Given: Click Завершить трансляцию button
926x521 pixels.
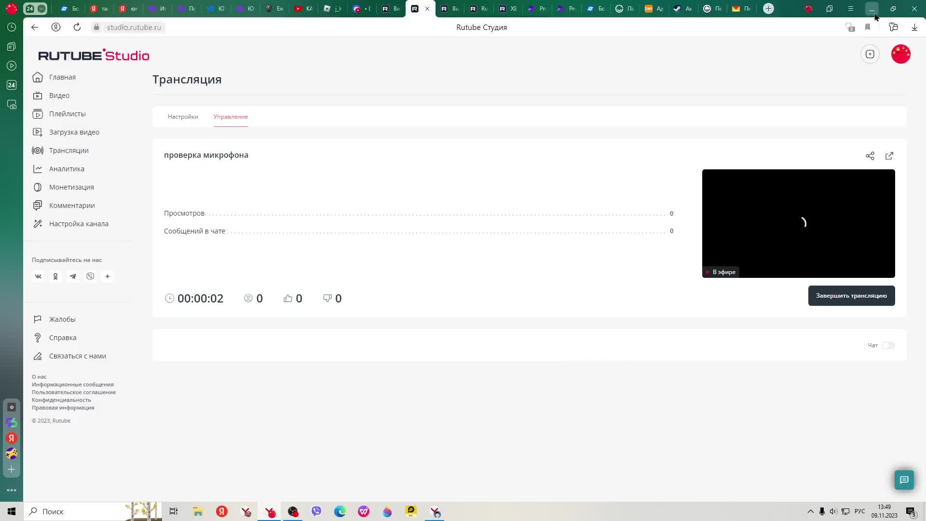Looking at the screenshot, I should (x=851, y=296).
